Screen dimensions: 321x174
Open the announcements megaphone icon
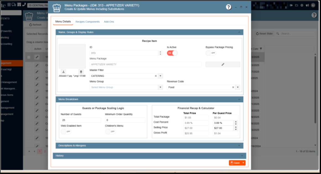tap(307, 5)
